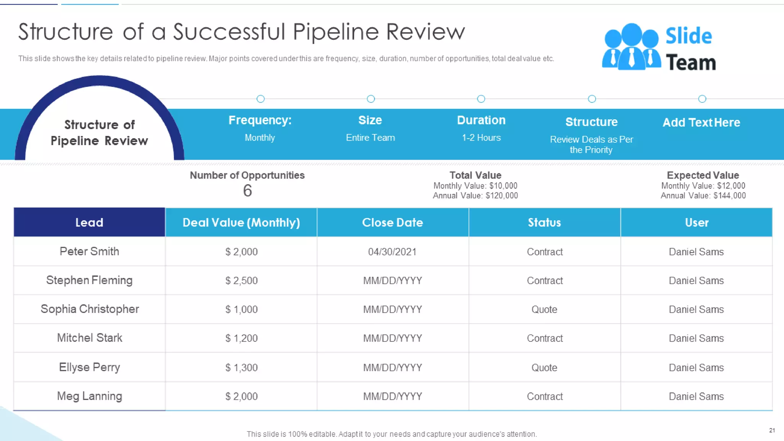Viewport: 784px width, 441px height.
Task: Click the '1-2 Hours' text
Action: click(x=481, y=137)
